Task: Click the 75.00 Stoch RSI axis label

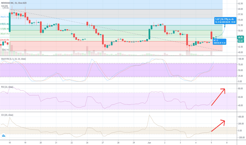Action: point(240,65)
